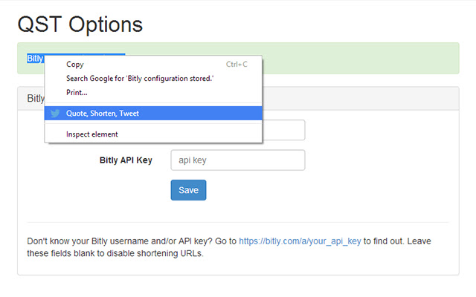Screen dimensions: 476x297
Task: Click the Bitly API Key label
Action: click(x=126, y=160)
